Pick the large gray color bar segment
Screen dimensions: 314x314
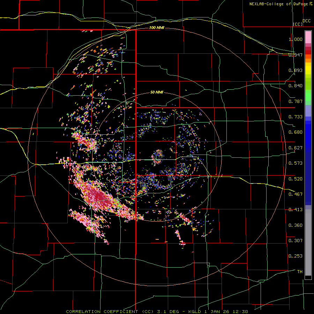(x=308, y=242)
